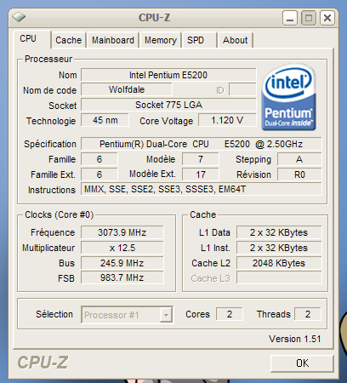Click the Fréquence value 3073.9 MHz
This screenshot has width=347, height=383.
[122, 232]
